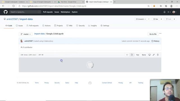Click the browser address bar URL
This screenshot has width=180, height=101.
coord(54,6)
